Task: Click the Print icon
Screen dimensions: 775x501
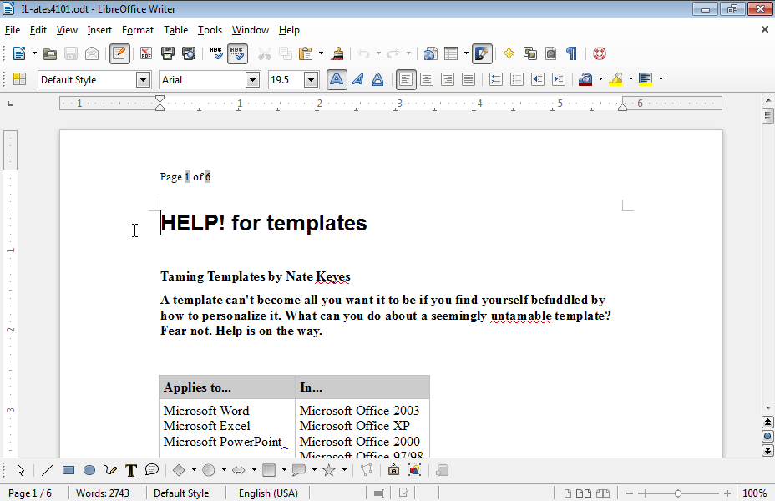Action: coord(168,53)
